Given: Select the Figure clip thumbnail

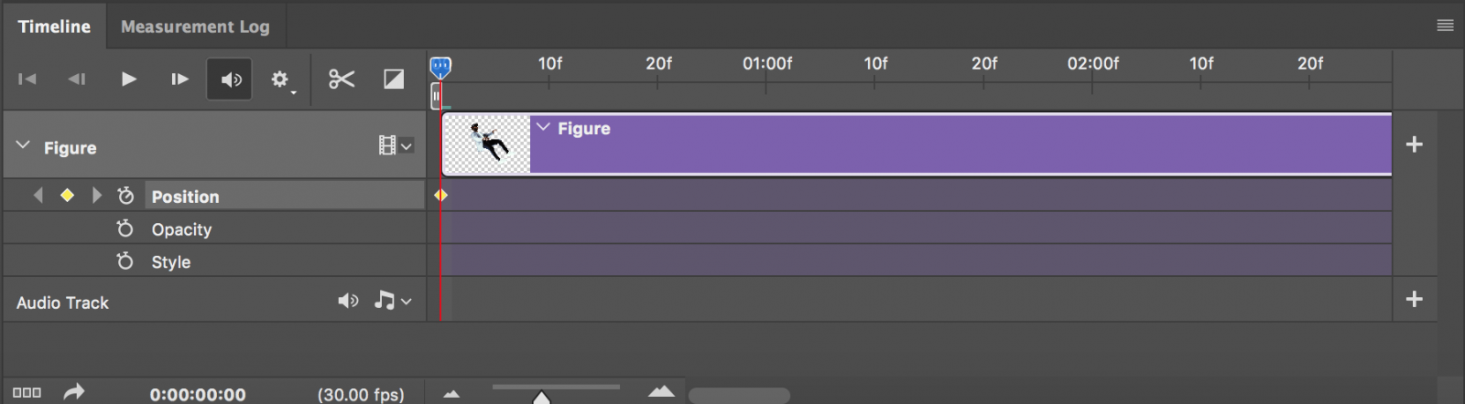Looking at the screenshot, I should click(486, 144).
